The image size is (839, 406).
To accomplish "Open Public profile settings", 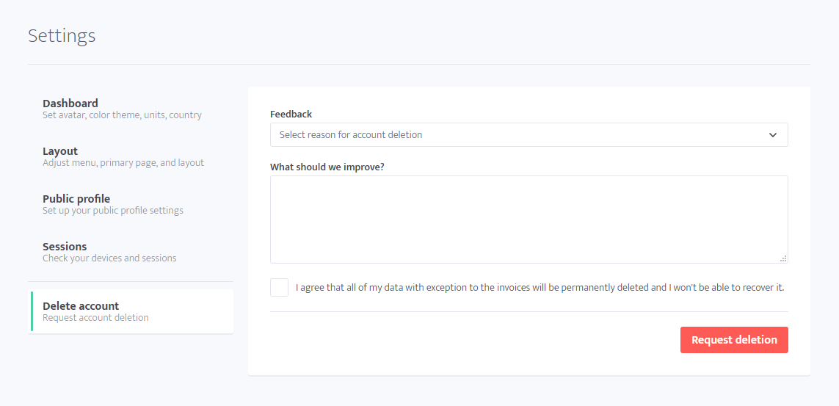I will pos(131,204).
